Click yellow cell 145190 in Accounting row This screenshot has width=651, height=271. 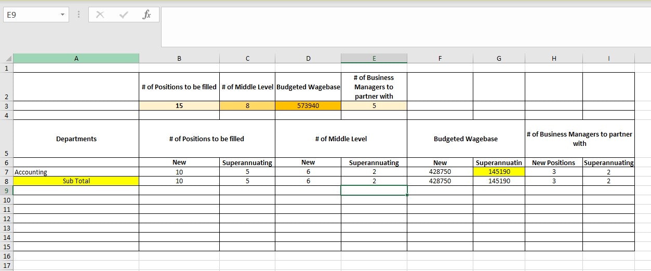point(499,172)
